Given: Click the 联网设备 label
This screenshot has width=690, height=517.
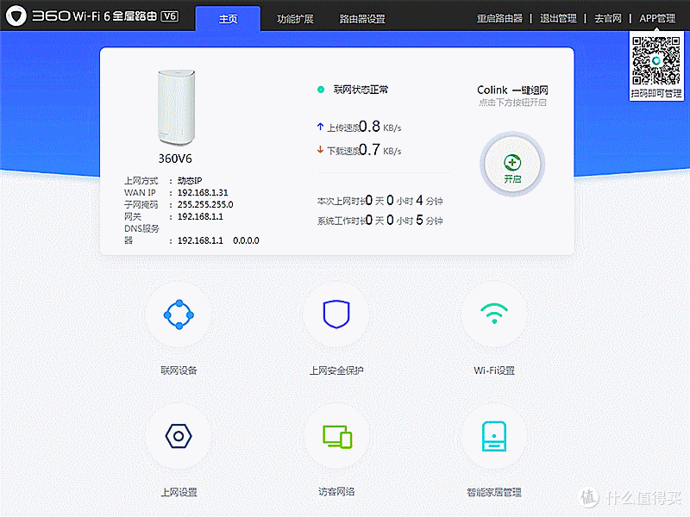Looking at the screenshot, I should click(179, 371).
